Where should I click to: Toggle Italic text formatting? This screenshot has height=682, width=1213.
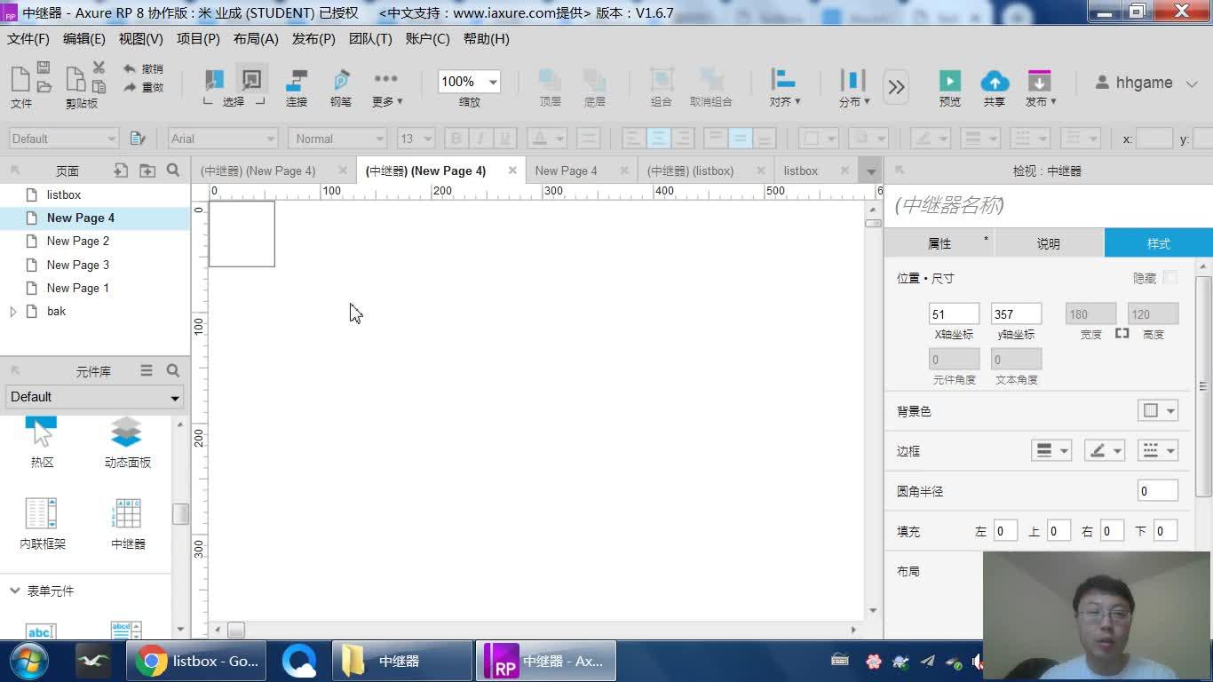click(480, 139)
